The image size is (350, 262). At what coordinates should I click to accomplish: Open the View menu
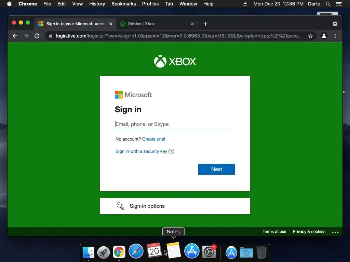[x=78, y=3]
